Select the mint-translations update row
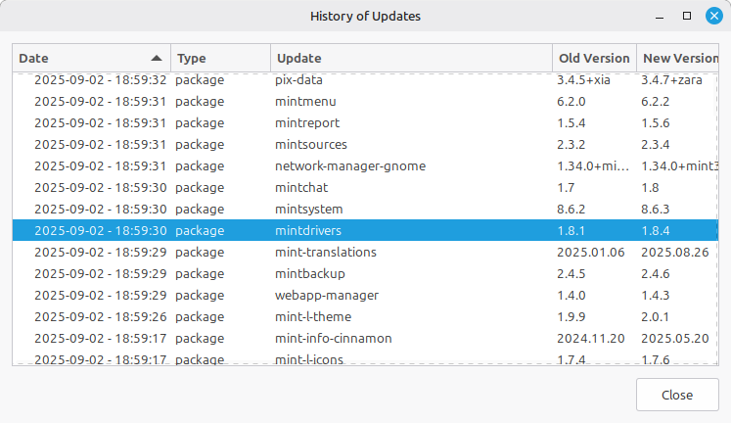The width and height of the screenshot is (731, 423). (x=365, y=252)
